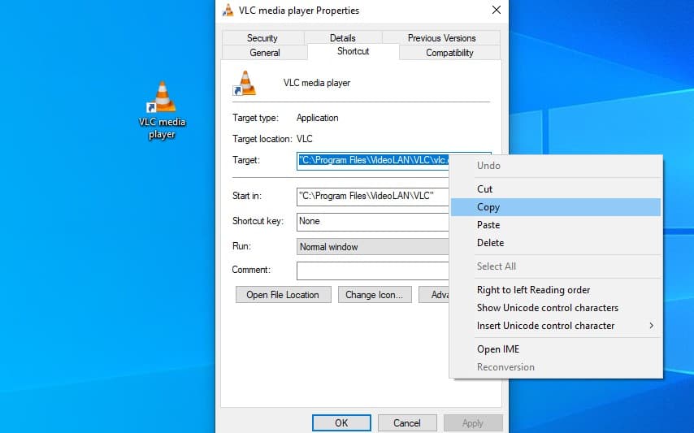This screenshot has height=433, width=694.
Task: Open the Details tab
Action: click(343, 38)
